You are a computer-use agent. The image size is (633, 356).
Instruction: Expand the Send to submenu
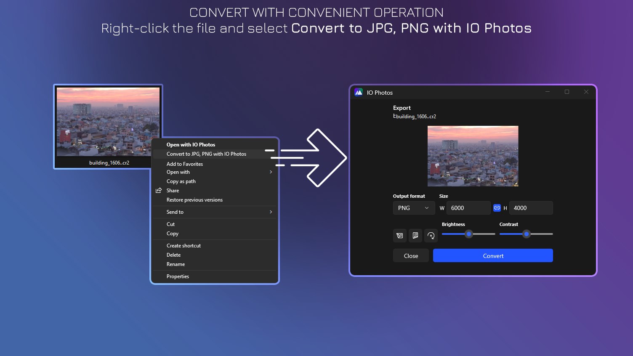pyautogui.click(x=215, y=212)
